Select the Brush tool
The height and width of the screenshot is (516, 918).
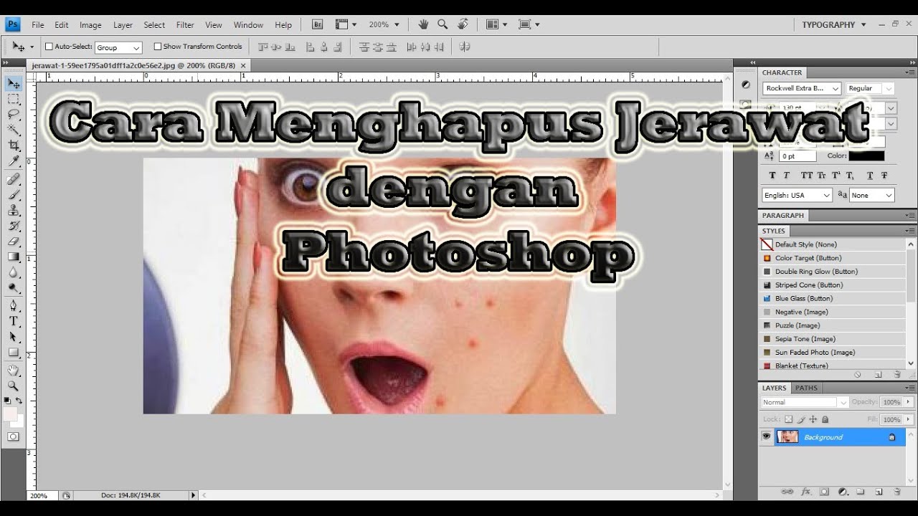(13, 195)
